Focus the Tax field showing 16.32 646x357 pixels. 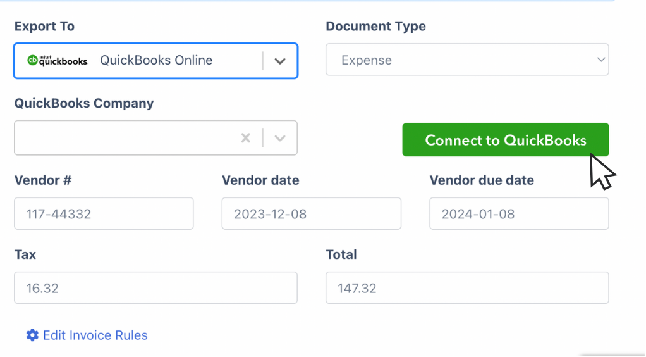point(155,289)
